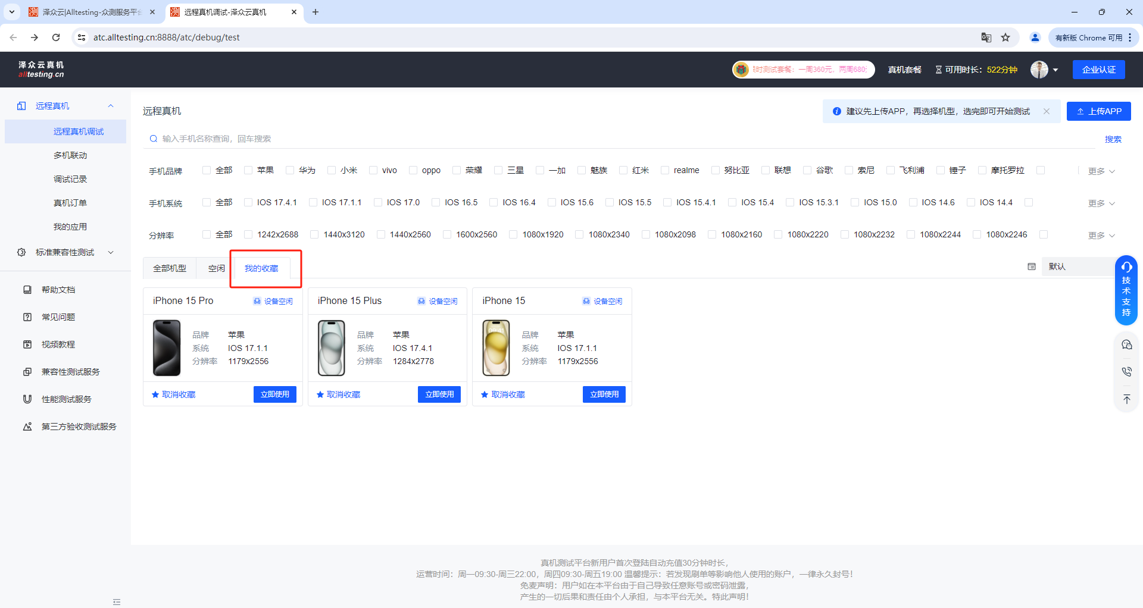Viewport: 1143px width, 608px height.
Task: Enable the 1242x2688 resolution filter
Action: pyautogui.click(x=249, y=234)
